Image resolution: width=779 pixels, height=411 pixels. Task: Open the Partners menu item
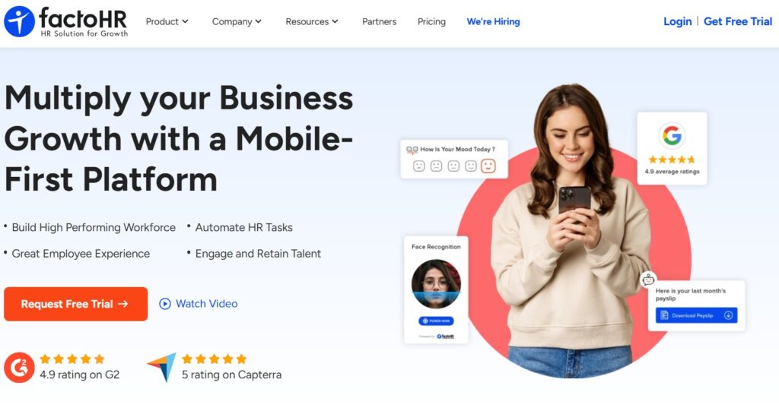click(379, 22)
